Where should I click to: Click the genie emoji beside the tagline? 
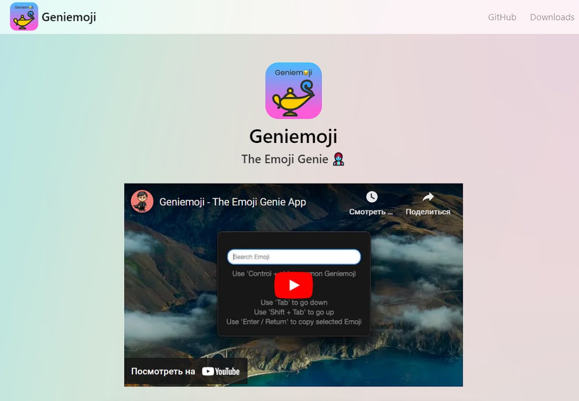(339, 159)
